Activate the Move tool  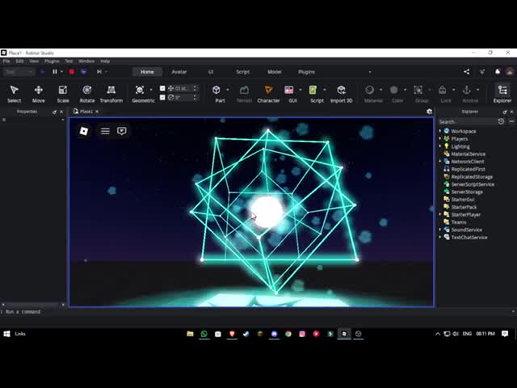(39, 94)
